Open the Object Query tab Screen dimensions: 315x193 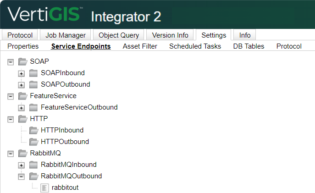coord(119,35)
